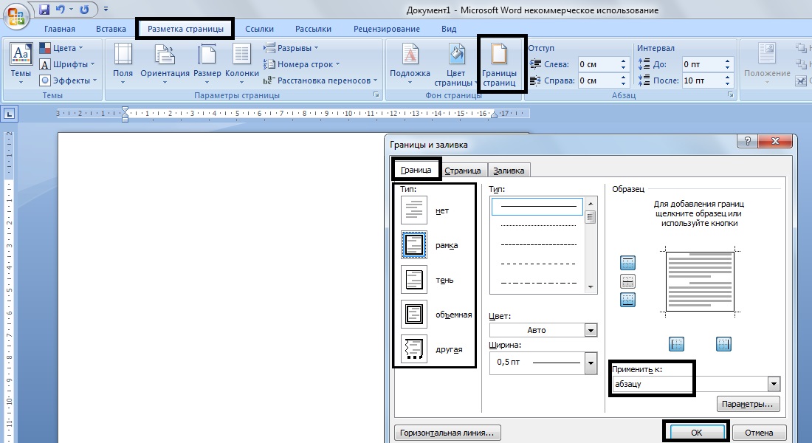This screenshot has width=812, height=443.
Task: Click the Слева indent input field
Action: click(599, 64)
